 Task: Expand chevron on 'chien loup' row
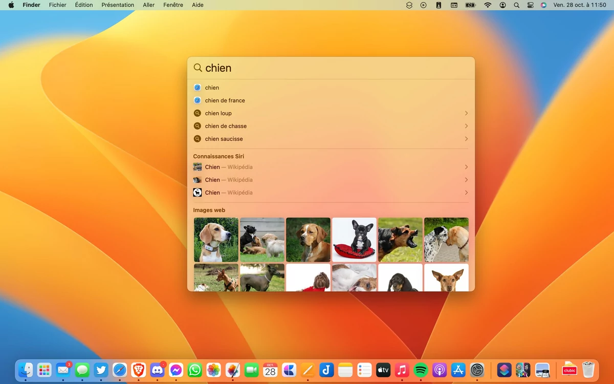coord(466,113)
